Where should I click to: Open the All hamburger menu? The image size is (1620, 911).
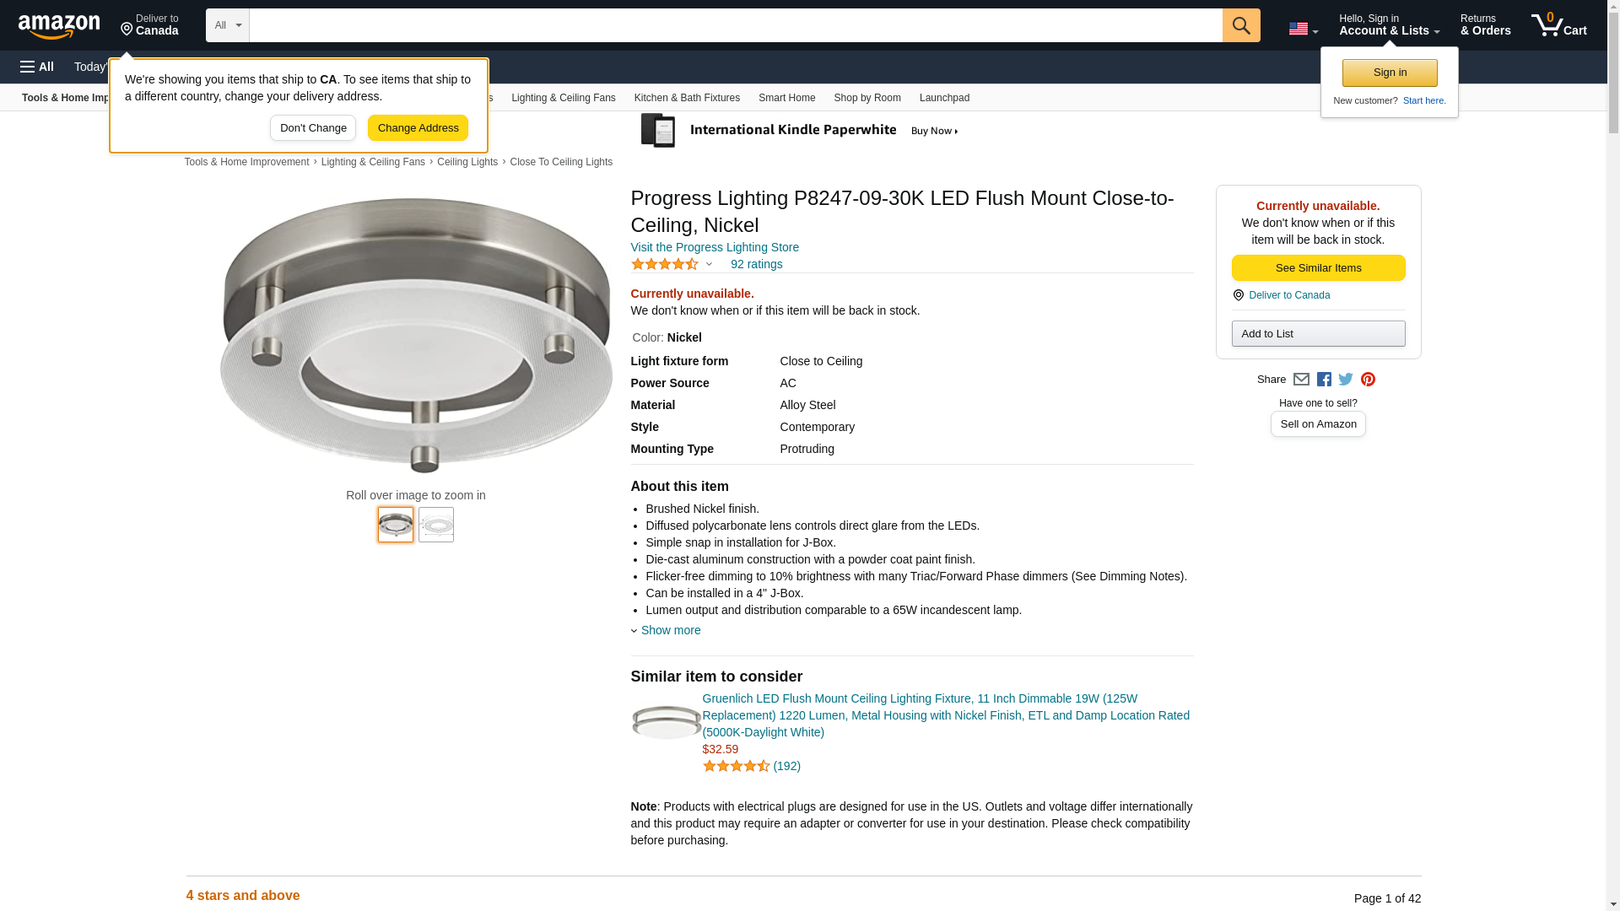[37, 67]
